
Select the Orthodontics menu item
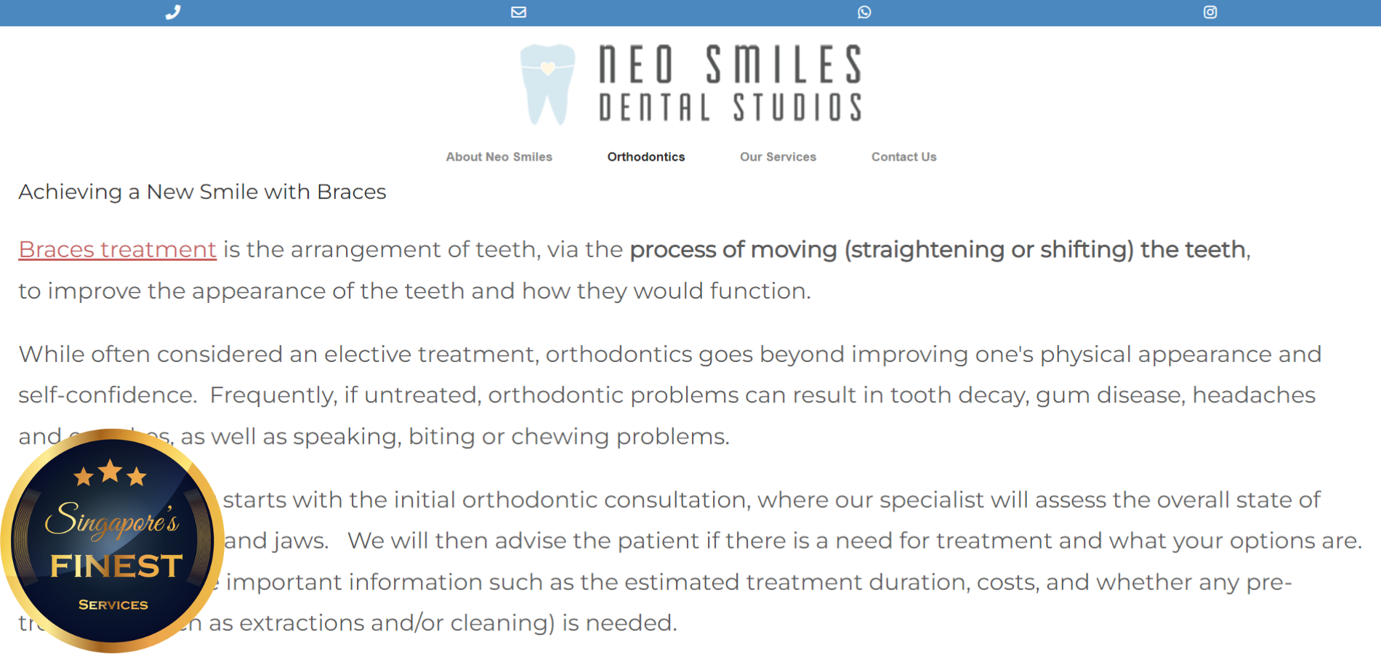[645, 157]
